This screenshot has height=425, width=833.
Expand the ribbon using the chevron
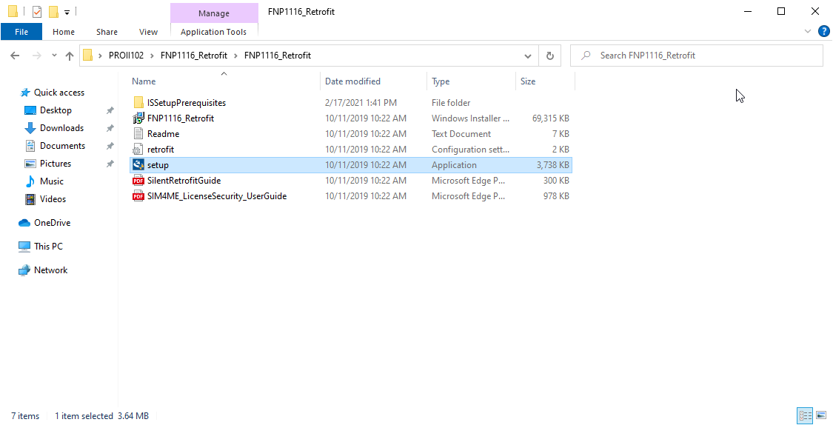808,31
